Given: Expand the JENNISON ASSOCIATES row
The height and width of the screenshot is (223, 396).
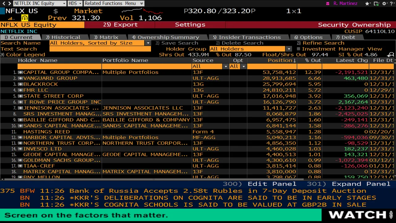Looking at the screenshot, I should (x=20, y=108).
